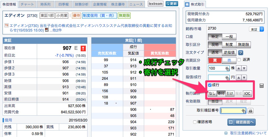Choose 現物 trade category
The height and width of the screenshot is (137, 269).
[x=215, y=45]
